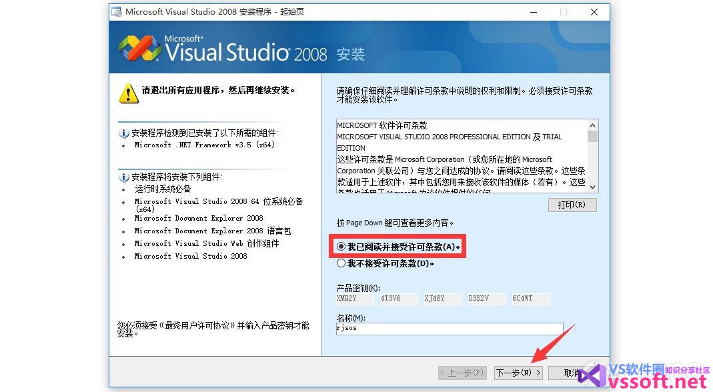Viewport: 713px width, 392px height.
Task: Click the Visual Studio 2008 64 位系统必备 row
Action: [219, 205]
